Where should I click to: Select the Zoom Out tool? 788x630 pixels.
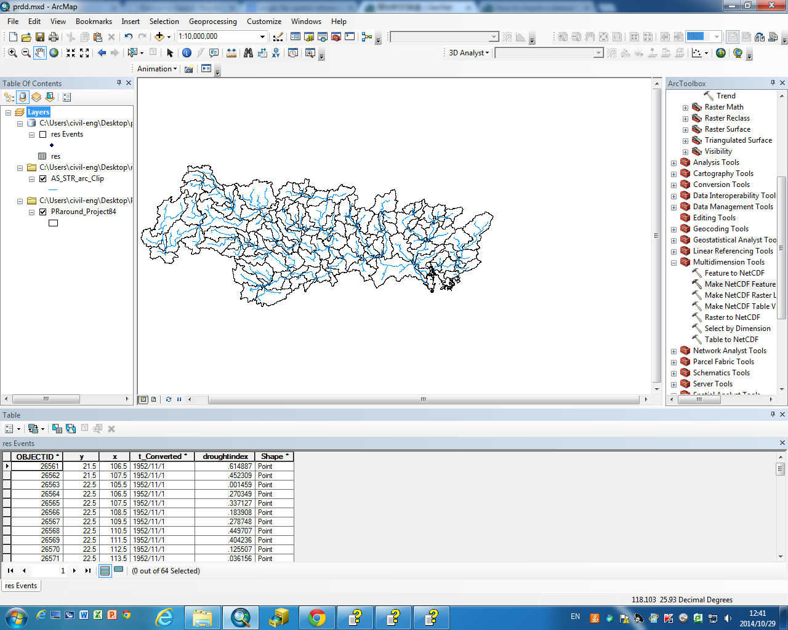pyautogui.click(x=26, y=53)
